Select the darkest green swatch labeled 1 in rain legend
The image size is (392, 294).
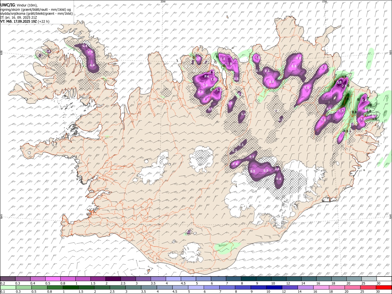coord(70,287)
